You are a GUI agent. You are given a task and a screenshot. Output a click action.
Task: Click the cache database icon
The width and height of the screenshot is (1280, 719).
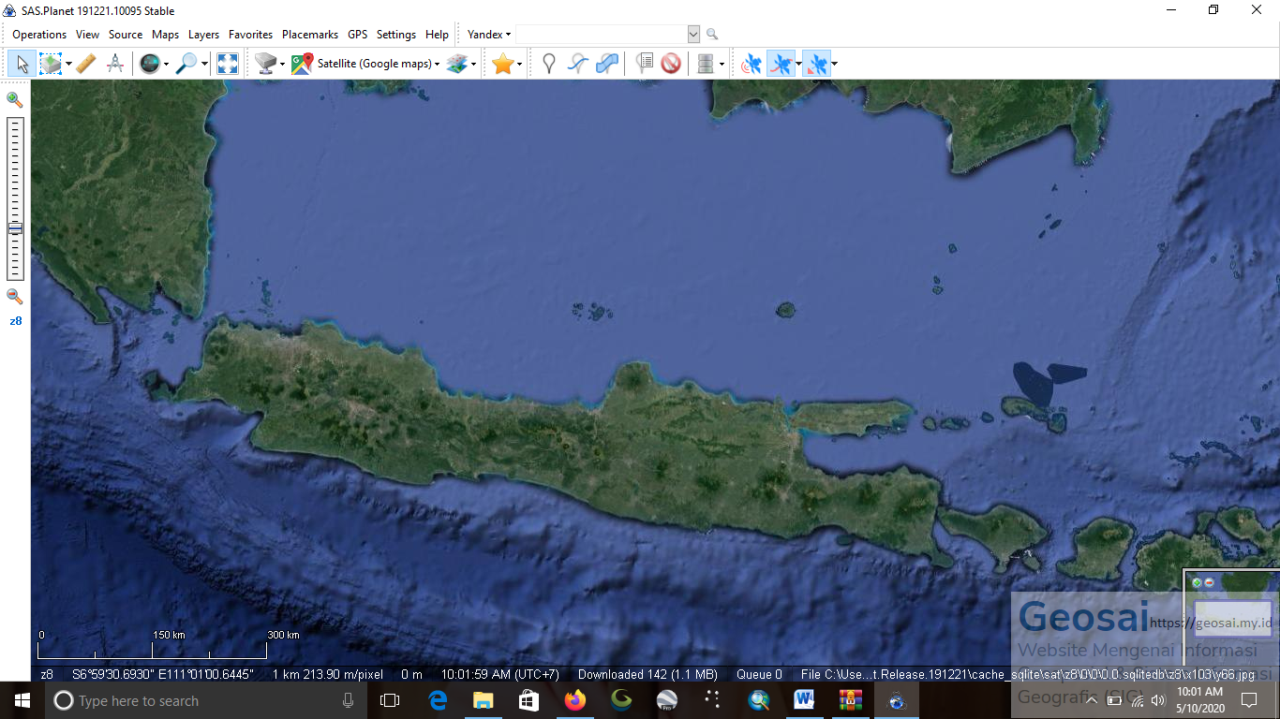point(706,64)
